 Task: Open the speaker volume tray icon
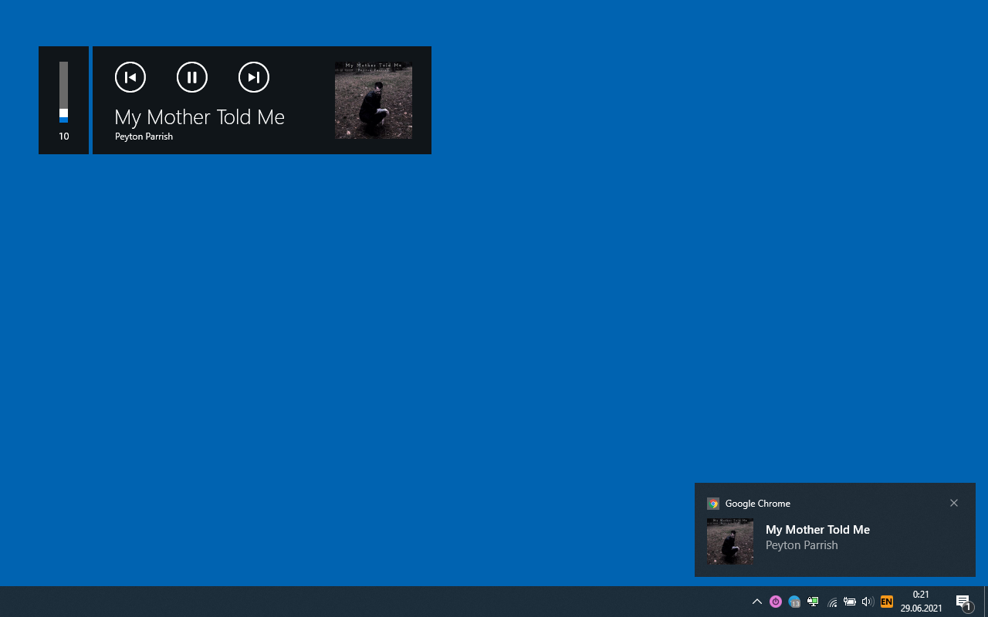click(x=868, y=602)
